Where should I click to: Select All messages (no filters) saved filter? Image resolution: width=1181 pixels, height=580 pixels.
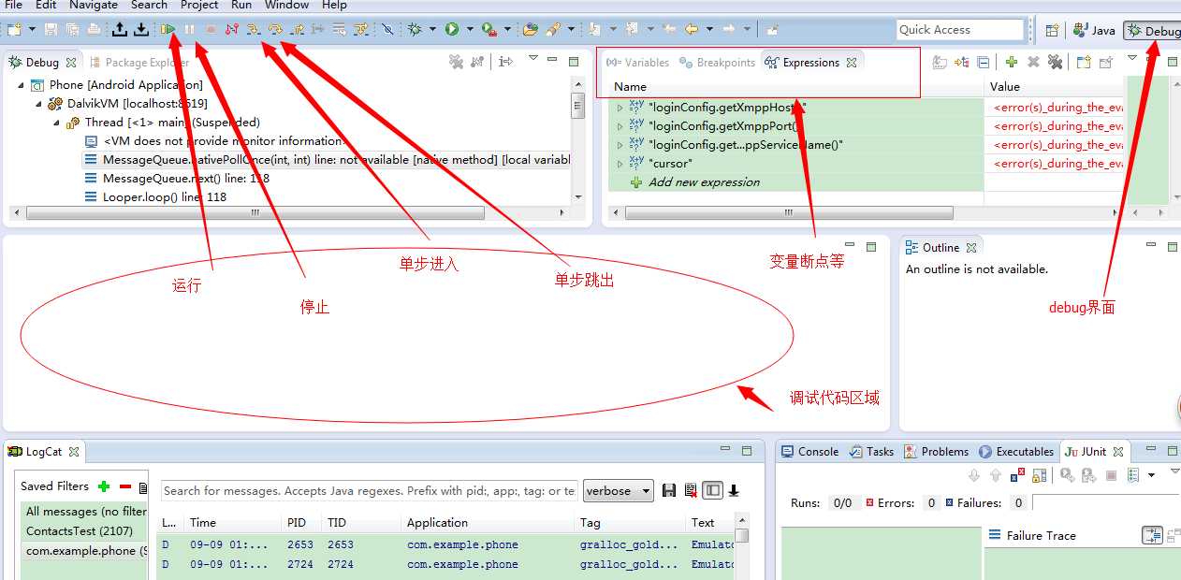[85, 512]
